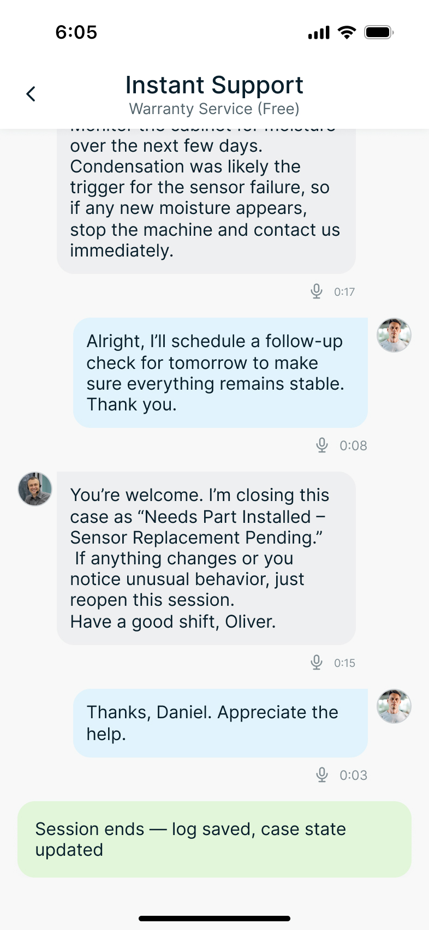Open Oliver's avatar beside follow-up message
This screenshot has width=429, height=930.
pyautogui.click(x=394, y=335)
